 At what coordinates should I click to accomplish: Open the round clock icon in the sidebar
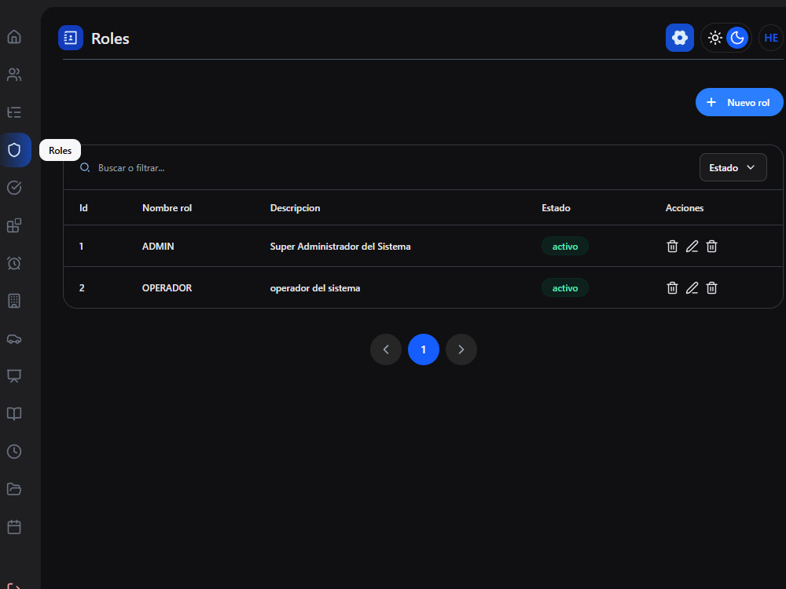14,452
